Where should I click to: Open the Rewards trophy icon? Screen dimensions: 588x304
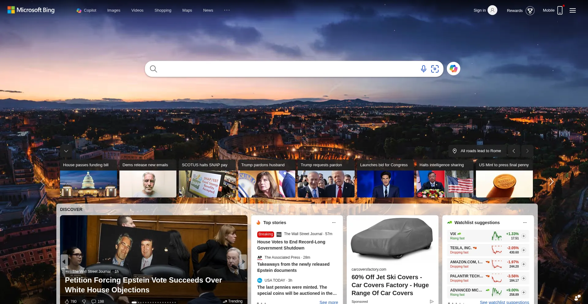530,11
